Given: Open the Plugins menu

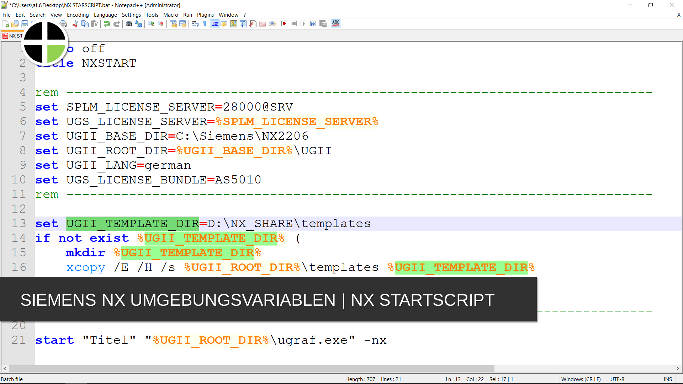Looking at the screenshot, I should [x=205, y=15].
